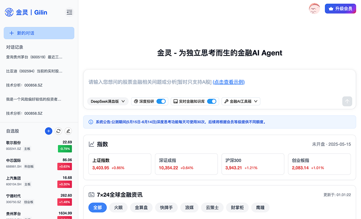Click the 更新于: 01:31:22 timestamp
361x219 pixels.
tap(337, 195)
